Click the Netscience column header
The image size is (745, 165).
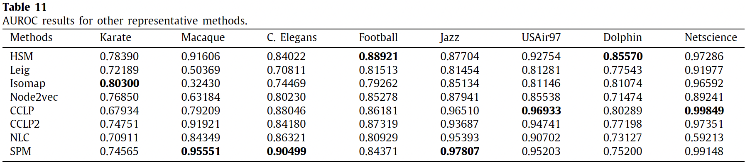711,37
